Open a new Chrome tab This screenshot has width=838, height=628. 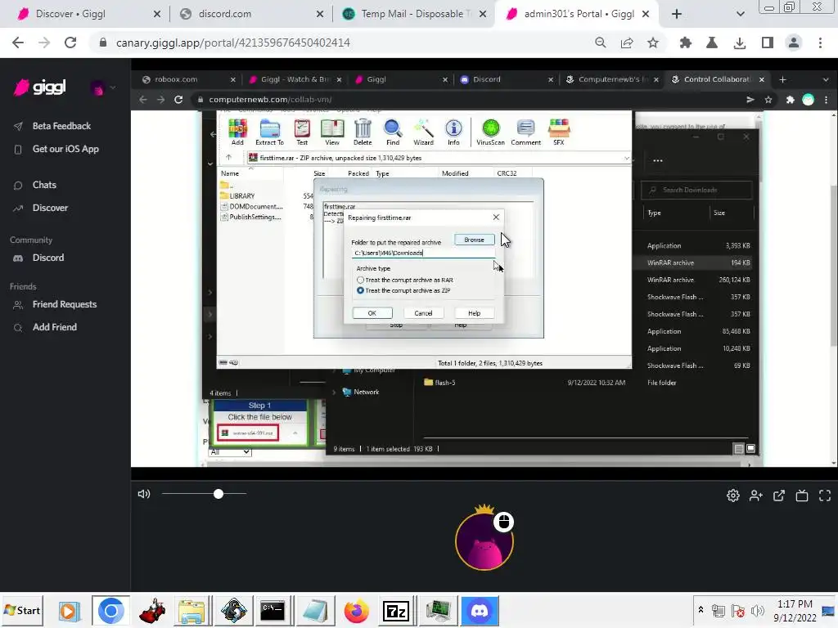(x=677, y=14)
